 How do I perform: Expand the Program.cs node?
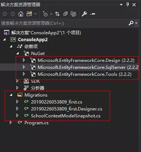[x=11, y=122]
